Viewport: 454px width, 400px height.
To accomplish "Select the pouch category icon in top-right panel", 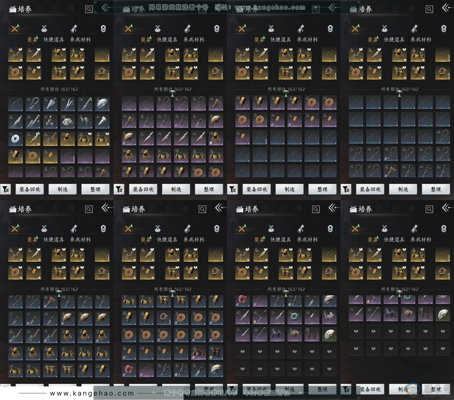I will pos(385,28).
